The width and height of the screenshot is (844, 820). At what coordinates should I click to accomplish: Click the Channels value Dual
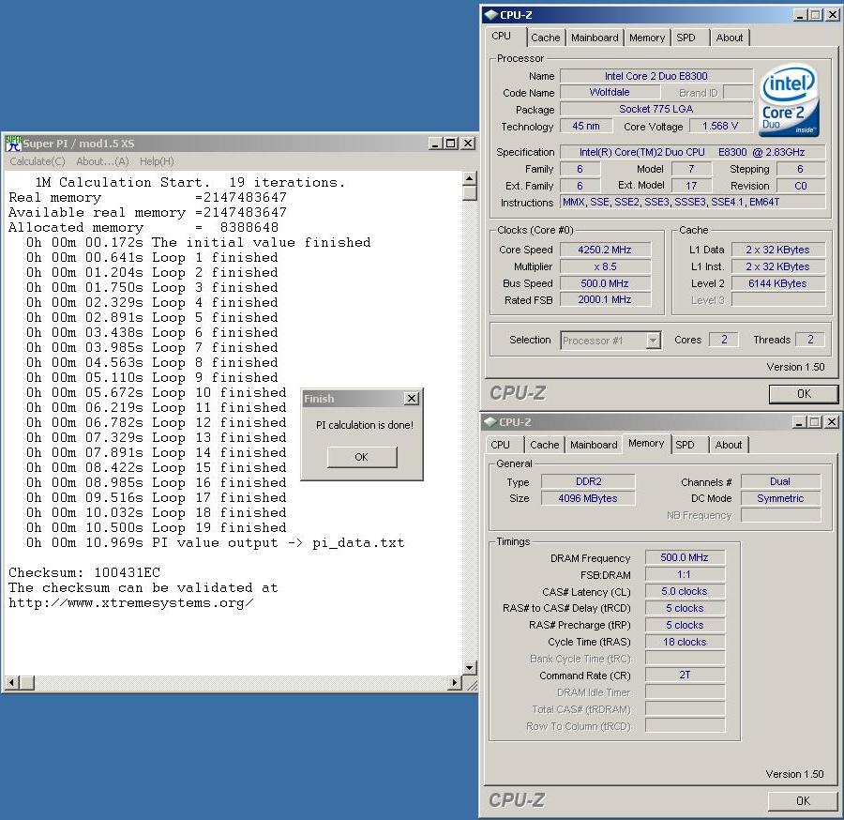coord(780,481)
